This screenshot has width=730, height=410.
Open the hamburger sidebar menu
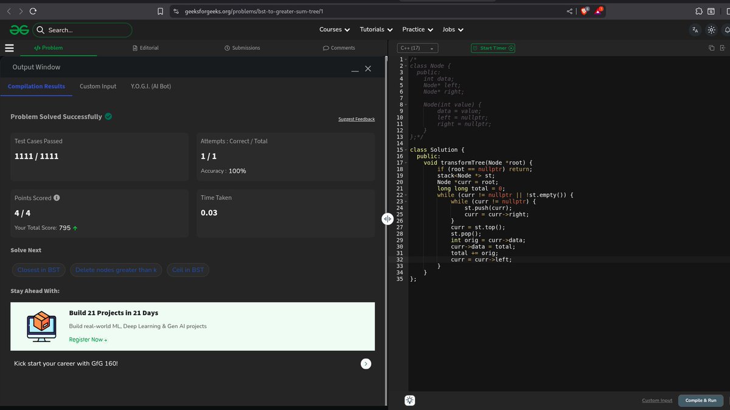click(9, 48)
